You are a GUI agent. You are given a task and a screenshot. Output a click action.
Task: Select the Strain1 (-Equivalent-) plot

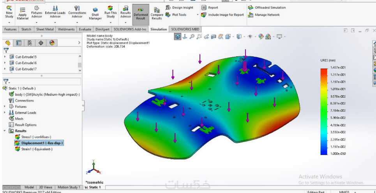(34, 149)
